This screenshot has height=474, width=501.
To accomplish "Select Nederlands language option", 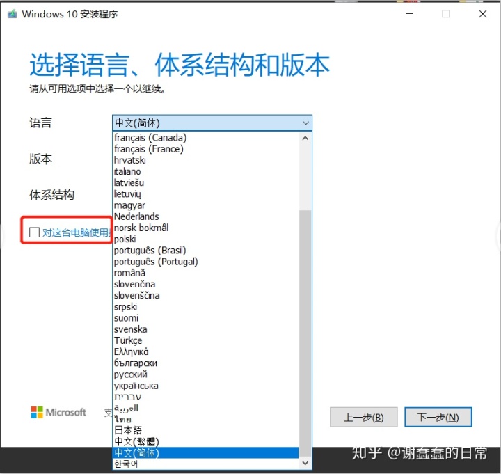I will (x=206, y=216).
